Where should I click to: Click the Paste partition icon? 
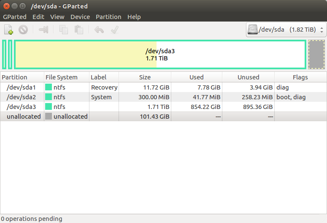pyautogui.click(x=79, y=30)
